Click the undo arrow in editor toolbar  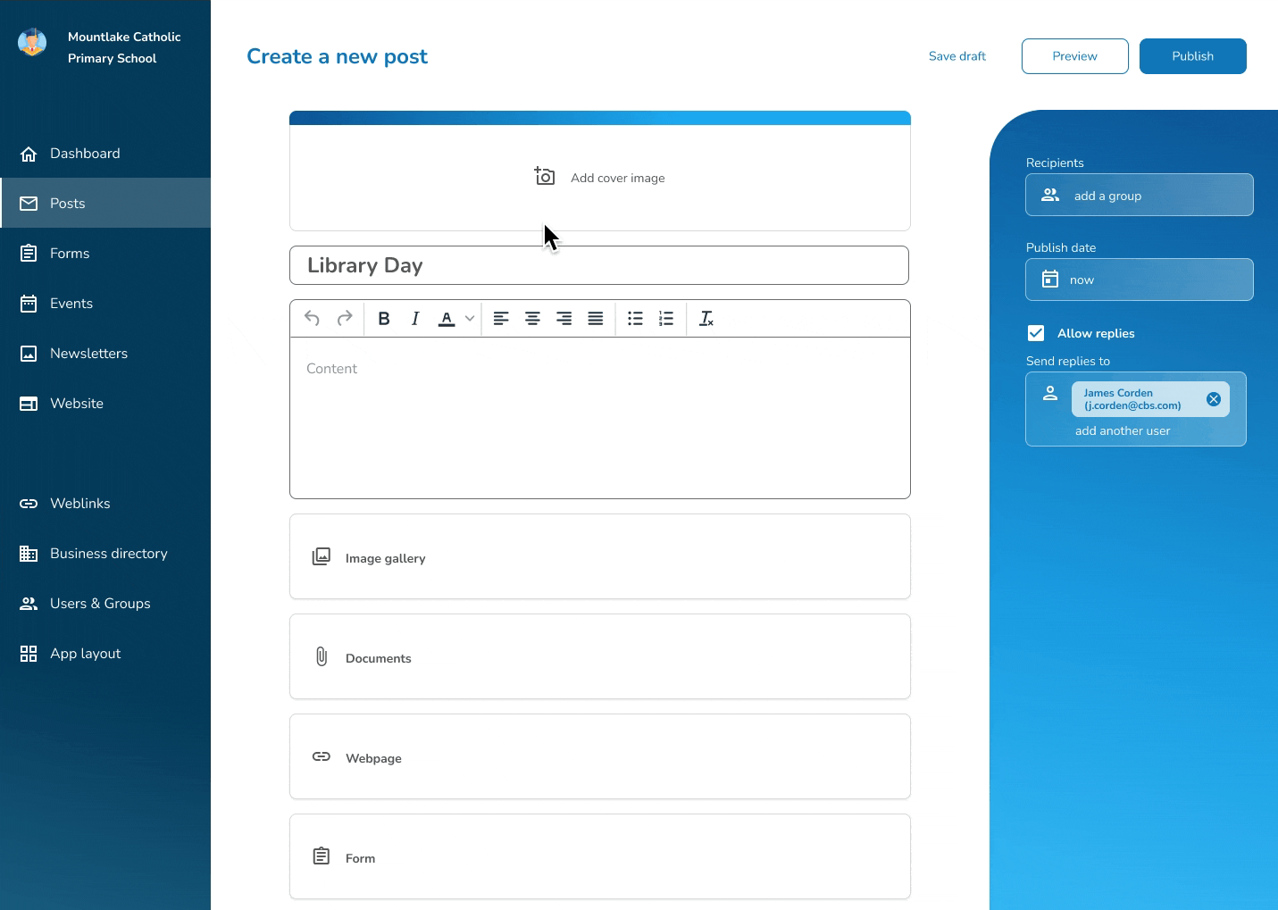[x=312, y=319]
